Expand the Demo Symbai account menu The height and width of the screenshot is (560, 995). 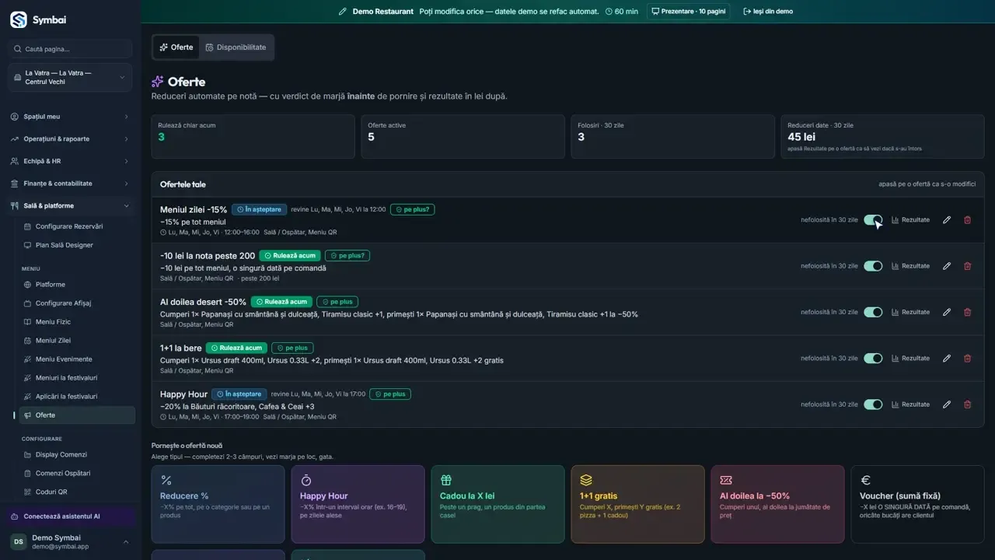tap(70, 541)
